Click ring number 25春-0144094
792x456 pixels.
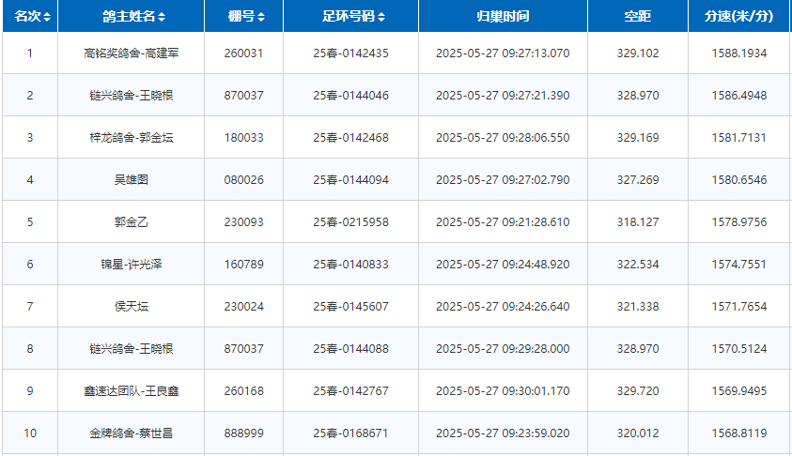tap(351, 179)
